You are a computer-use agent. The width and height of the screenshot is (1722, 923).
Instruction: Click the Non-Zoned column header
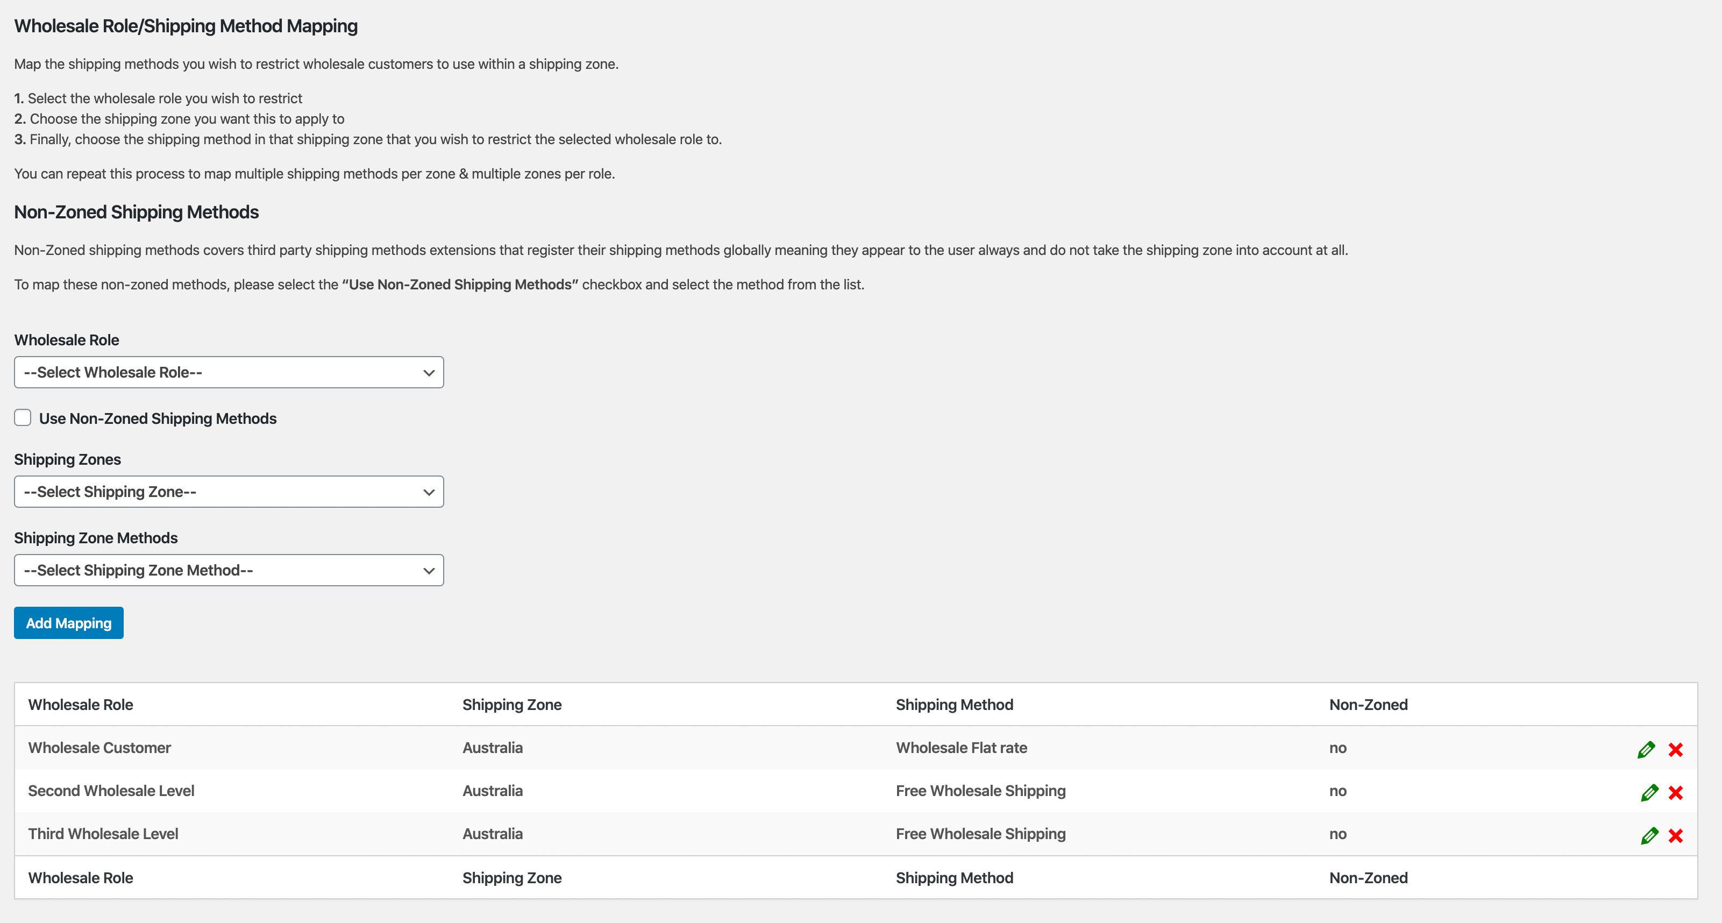[x=1368, y=705]
